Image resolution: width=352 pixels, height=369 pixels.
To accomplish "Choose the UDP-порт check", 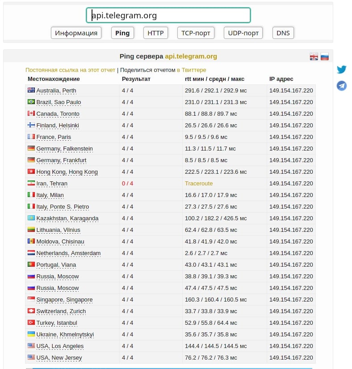I will point(243,33).
